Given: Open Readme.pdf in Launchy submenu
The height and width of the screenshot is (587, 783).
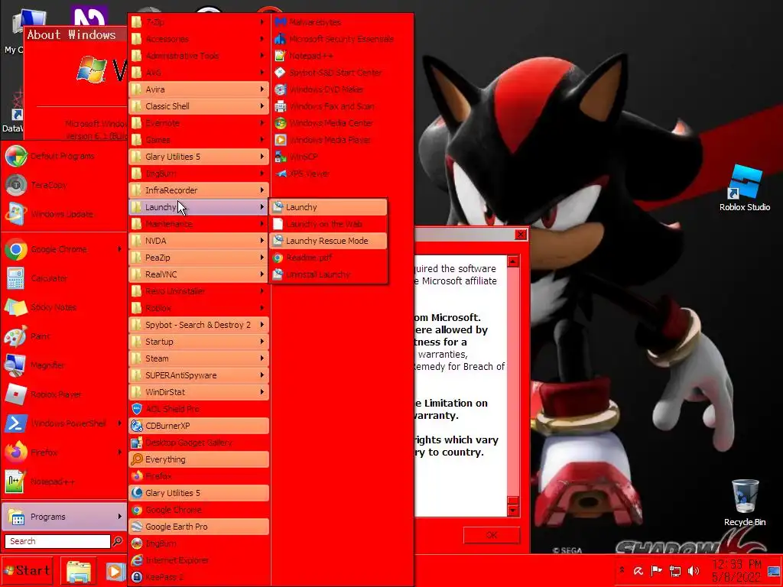Looking at the screenshot, I should click(329, 258).
